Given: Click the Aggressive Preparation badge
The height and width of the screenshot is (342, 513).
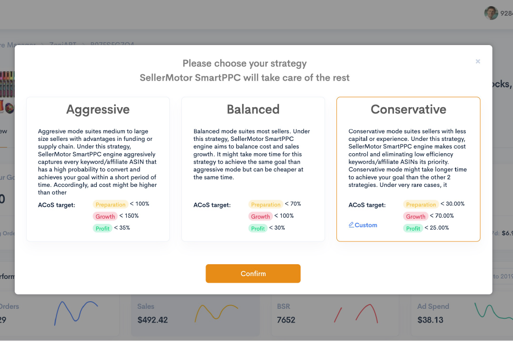Looking at the screenshot, I should 111,204.
